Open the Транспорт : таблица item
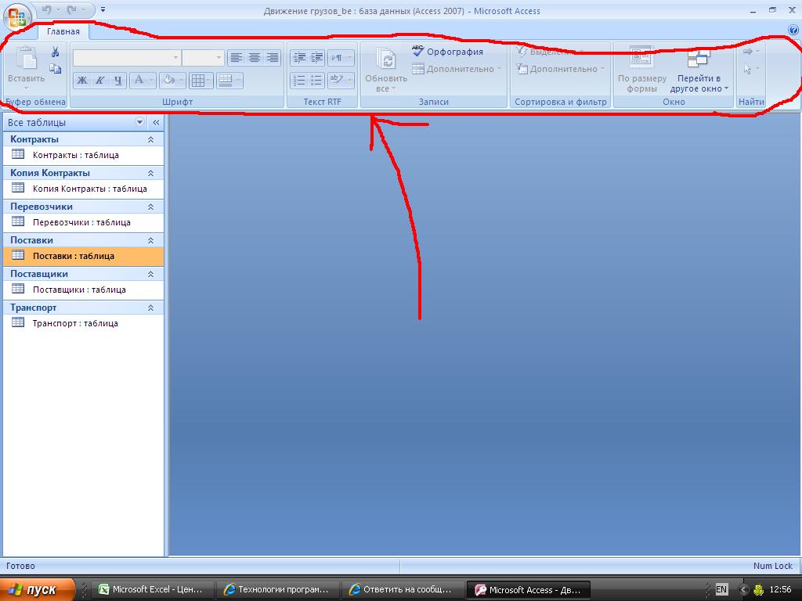Viewport: 802px width, 601px height. tap(83, 323)
